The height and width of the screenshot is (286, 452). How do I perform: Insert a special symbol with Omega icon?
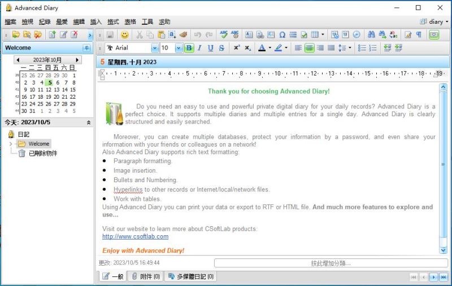pos(282,35)
